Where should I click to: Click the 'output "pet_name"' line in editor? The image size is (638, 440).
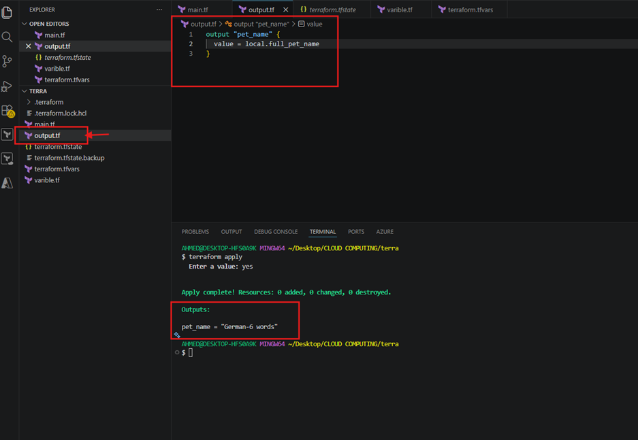pyautogui.click(x=243, y=35)
